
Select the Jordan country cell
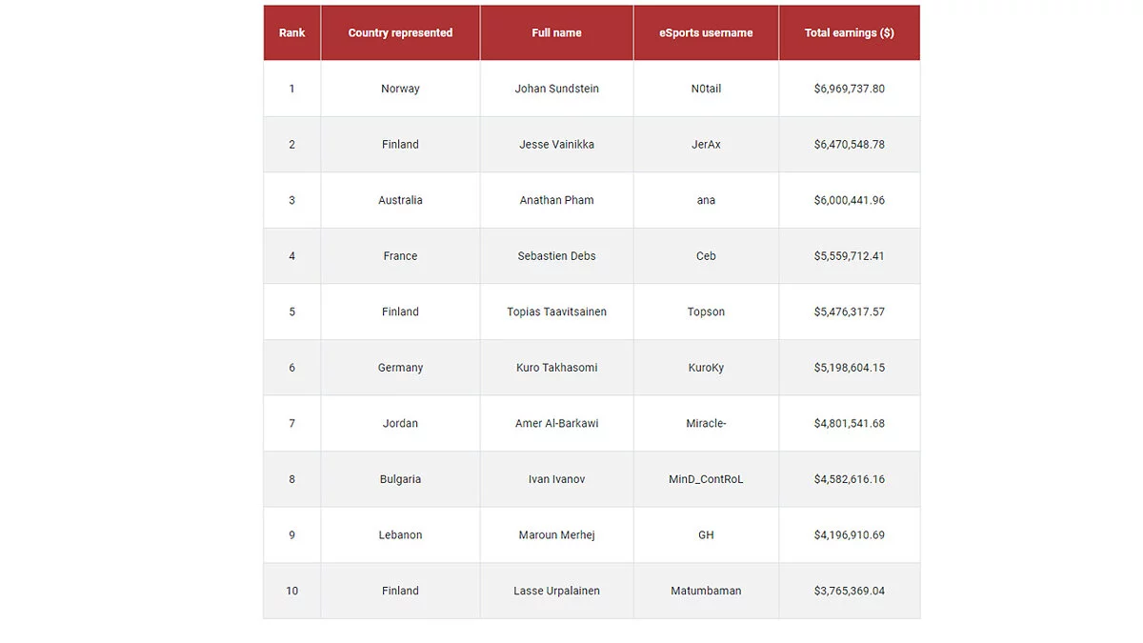coord(400,423)
